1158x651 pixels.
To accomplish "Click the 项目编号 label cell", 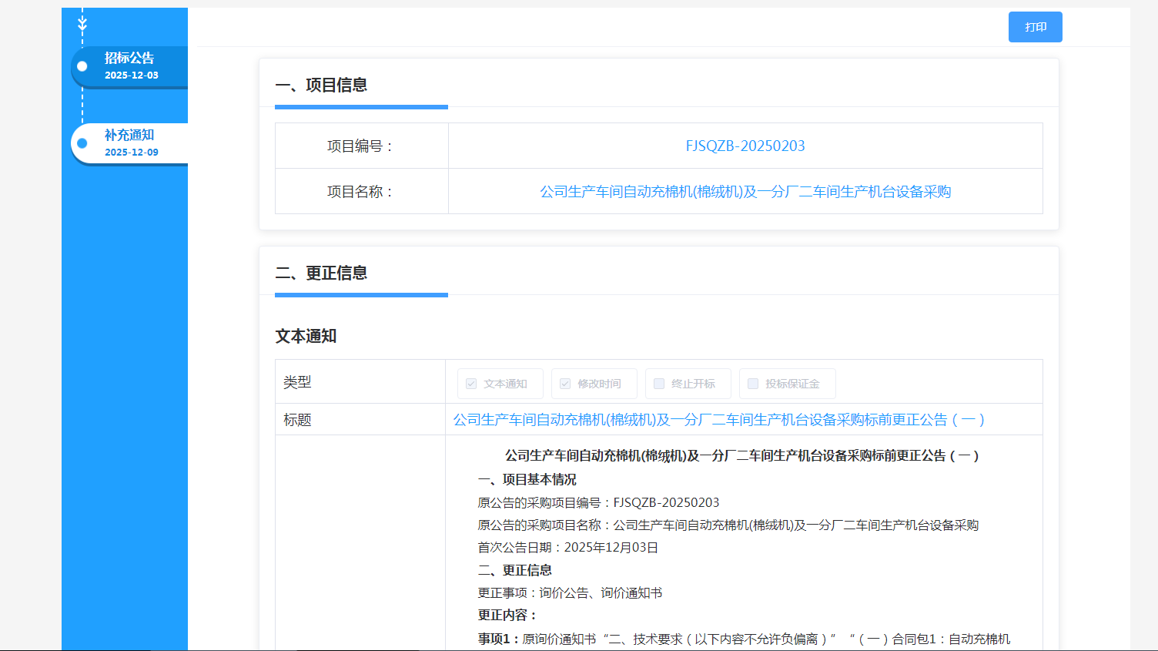I will [x=361, y=146].
